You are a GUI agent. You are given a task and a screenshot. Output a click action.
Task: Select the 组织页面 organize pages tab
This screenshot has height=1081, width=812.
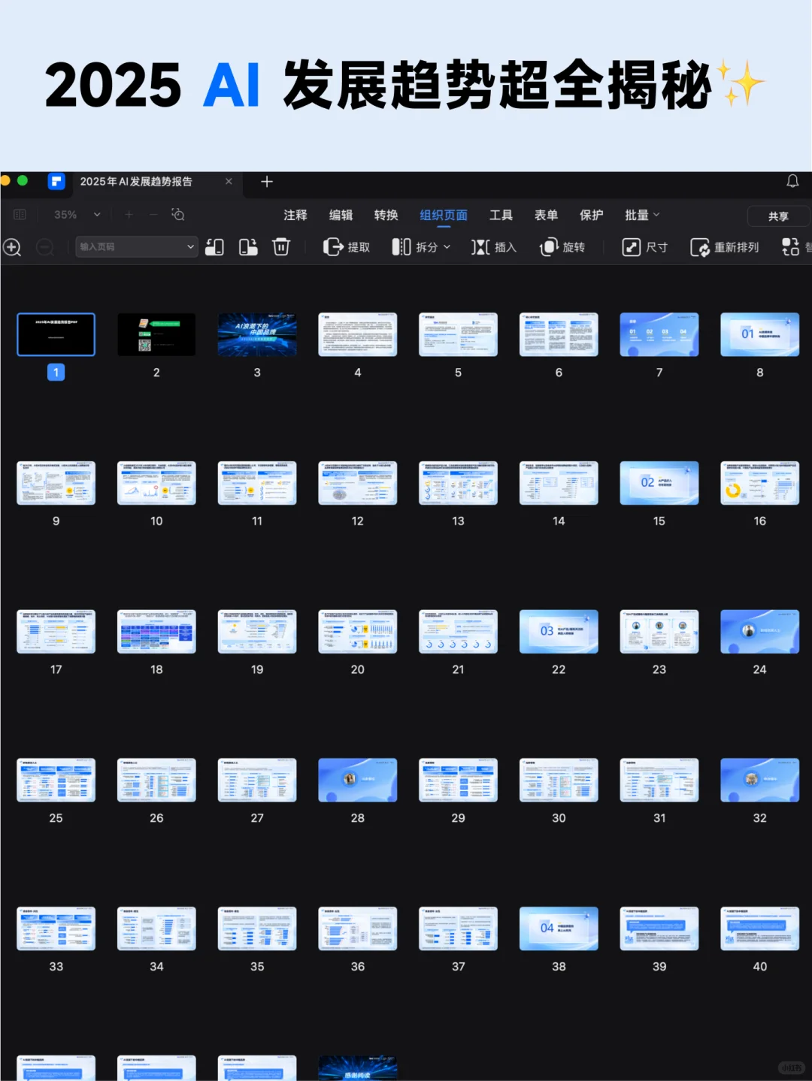(x=444, y=215)
